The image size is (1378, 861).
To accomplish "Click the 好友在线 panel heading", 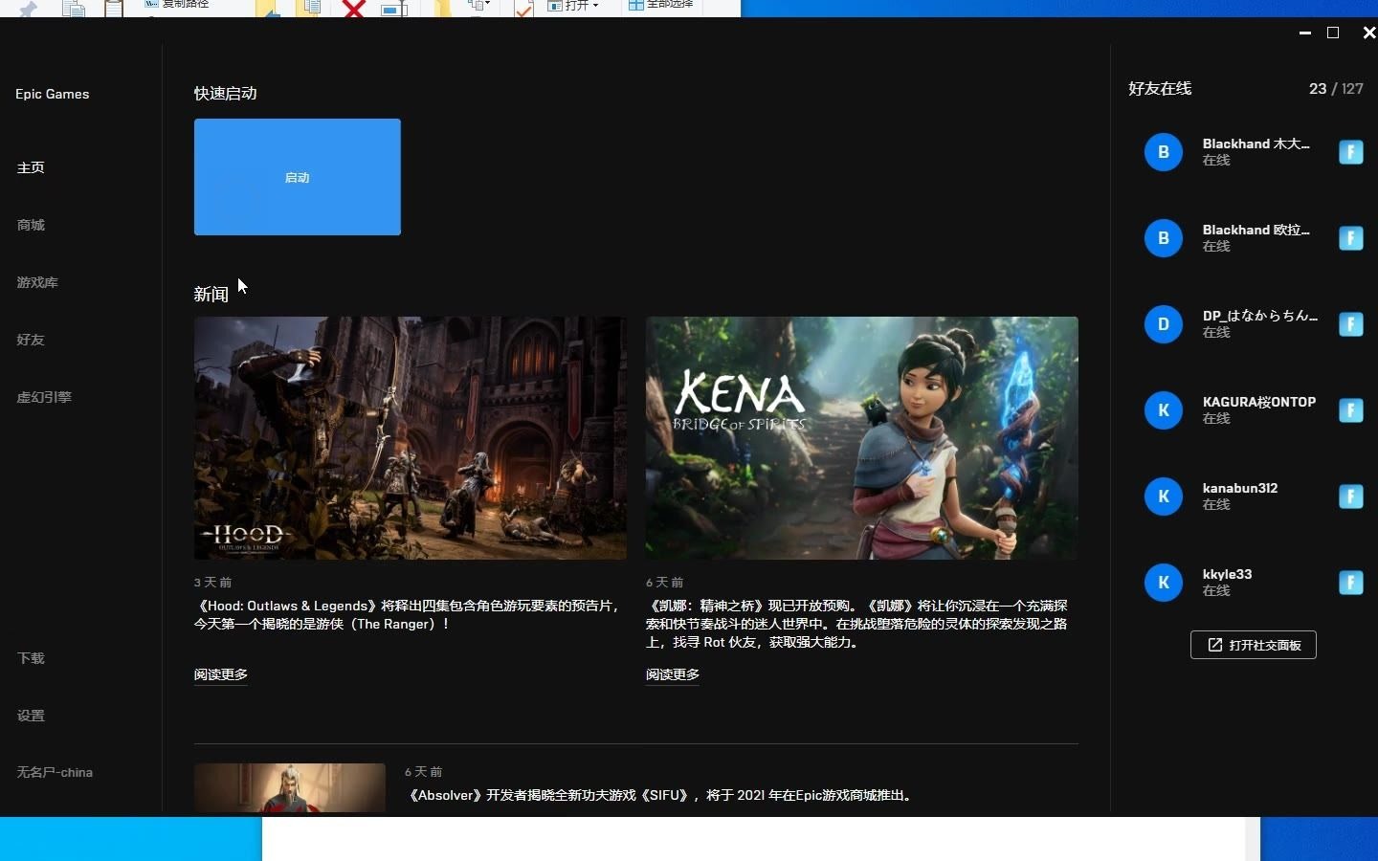I will click(x=1160, y=88).
